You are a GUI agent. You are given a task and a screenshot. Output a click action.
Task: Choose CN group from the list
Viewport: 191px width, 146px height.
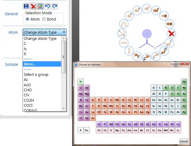click(42, 95)
